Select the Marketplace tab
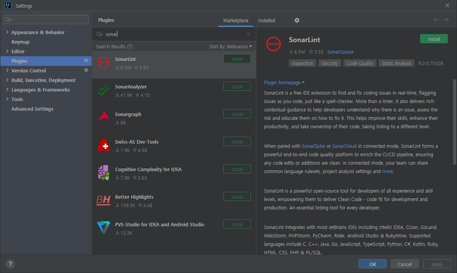The width and height of the screenshot is (457, 273). [235, 20]
